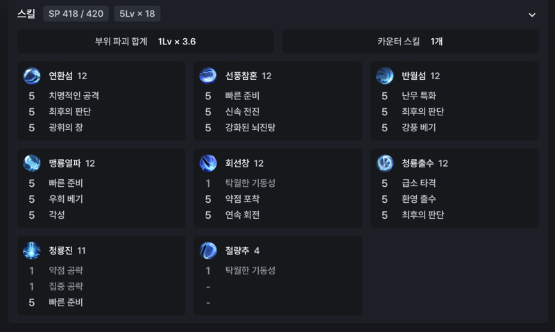Select the 카운터 스킬 1개 summary panel
Image resolution: width=555 pixels, height=332 pixels.
[x=410, y=42]
